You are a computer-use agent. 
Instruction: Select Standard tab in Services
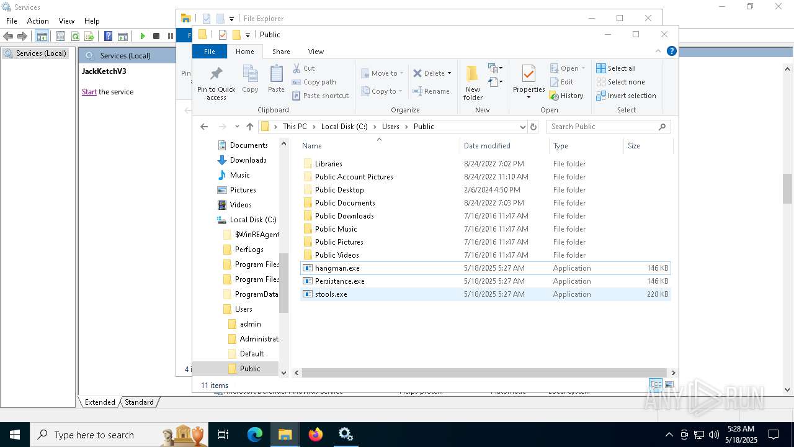(x=139, y=402)
